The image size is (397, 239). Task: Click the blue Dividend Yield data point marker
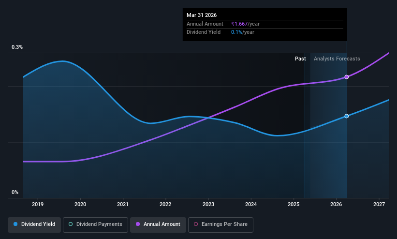pos(347,116)
